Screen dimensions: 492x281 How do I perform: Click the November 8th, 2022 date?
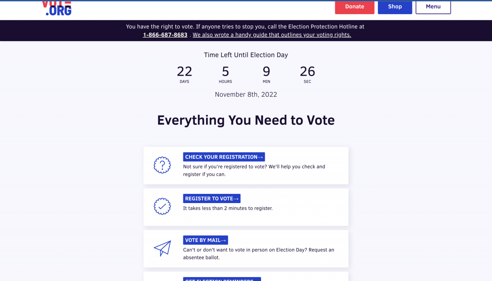click(246, 94)
